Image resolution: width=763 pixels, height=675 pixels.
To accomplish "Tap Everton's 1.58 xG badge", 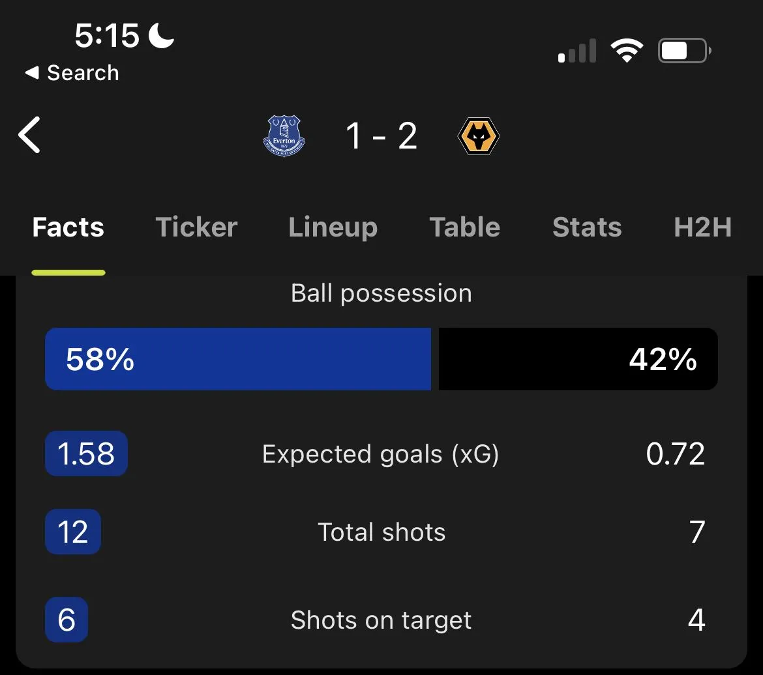I will point(86,454).
